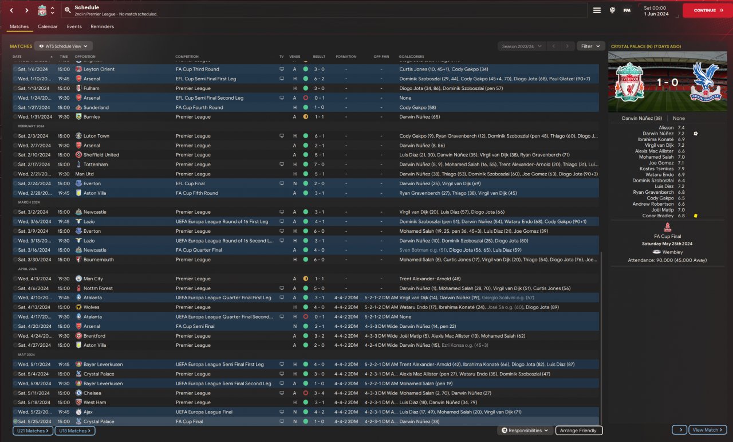The height and width of the screenshot is (442, 733).
Task: Click the TV icon in the Leyton Orient row
Action: pos(281,69)
